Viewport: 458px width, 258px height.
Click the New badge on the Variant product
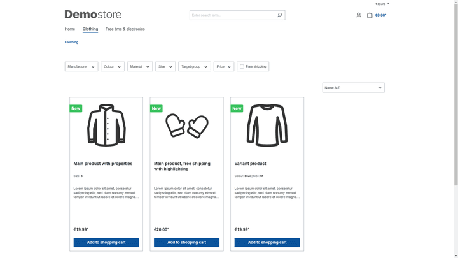pyautogui.click(x=237, y=108)
